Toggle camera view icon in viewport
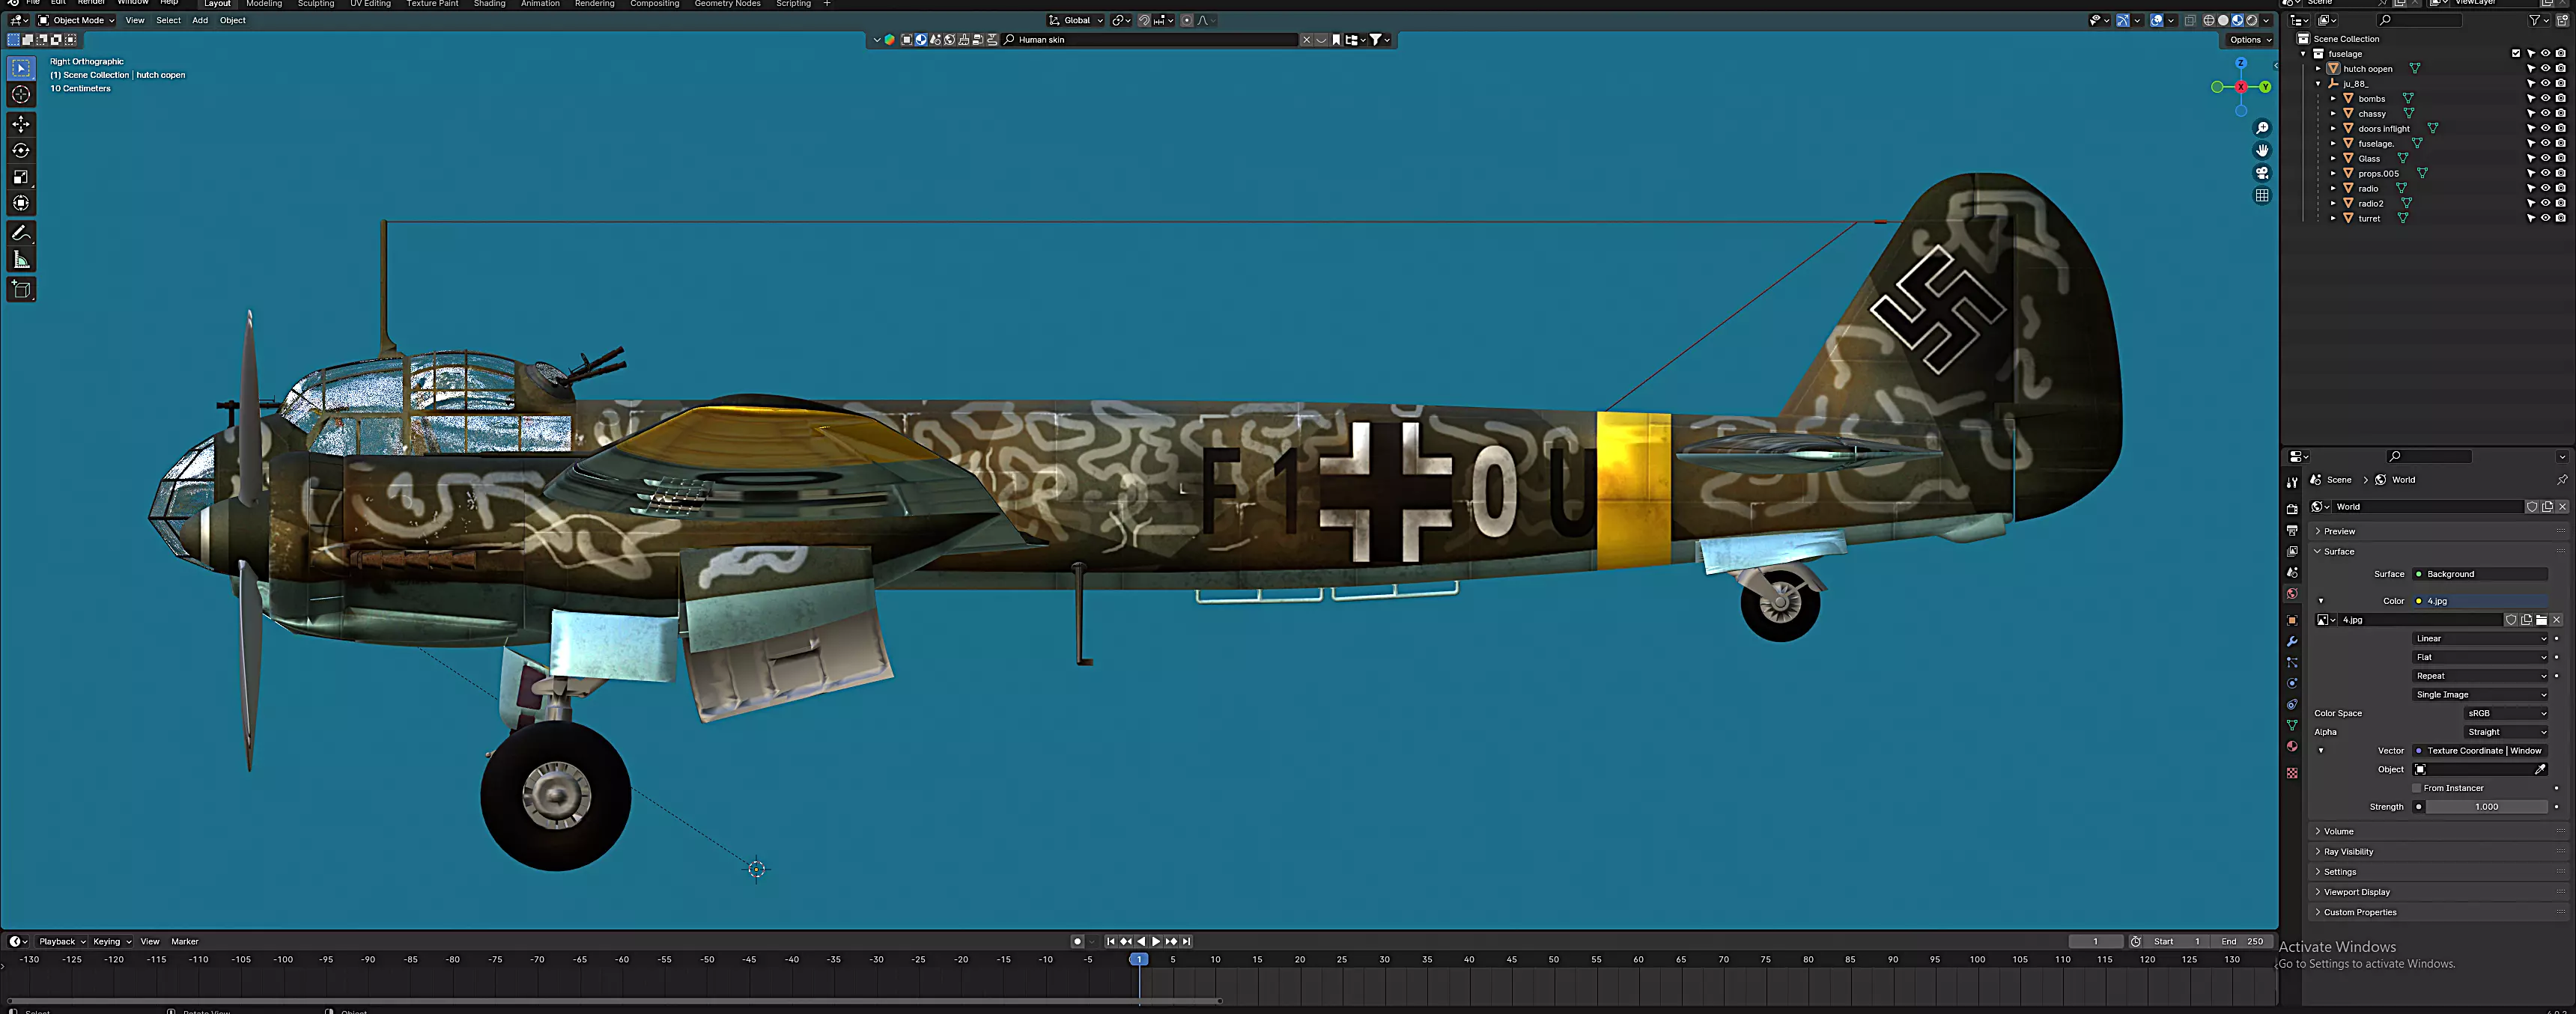This screenshot has width=2576, height=1014. [x=2262, y=173]
